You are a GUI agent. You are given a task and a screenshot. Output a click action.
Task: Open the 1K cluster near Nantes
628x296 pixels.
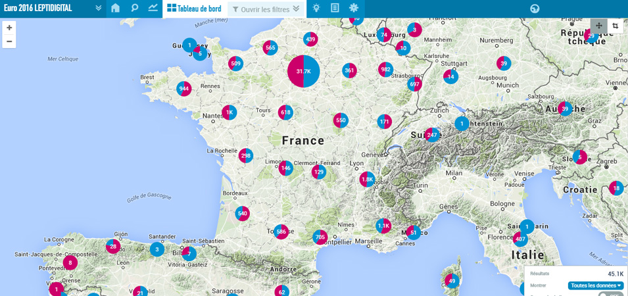[229, 112]
